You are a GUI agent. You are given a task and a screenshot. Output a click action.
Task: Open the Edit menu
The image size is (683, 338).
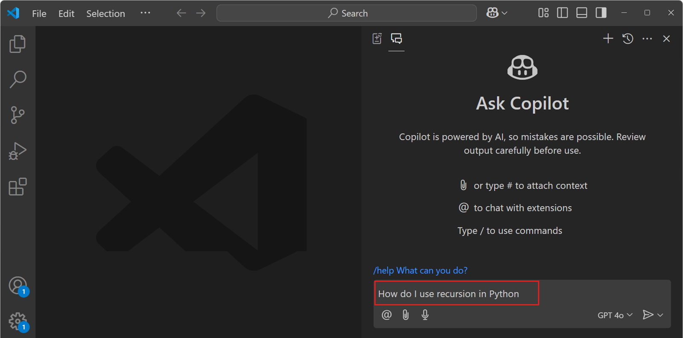click(x=66, y=13)
